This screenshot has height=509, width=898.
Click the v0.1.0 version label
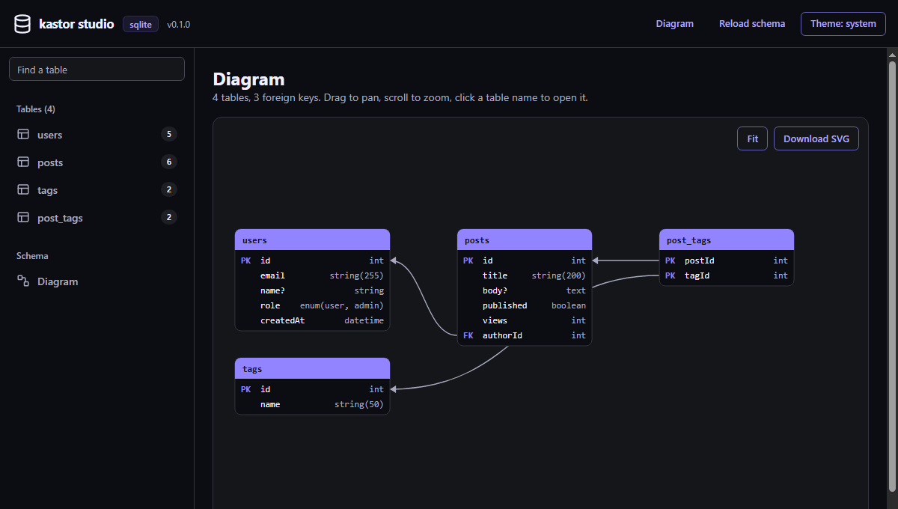click(178, 24)
